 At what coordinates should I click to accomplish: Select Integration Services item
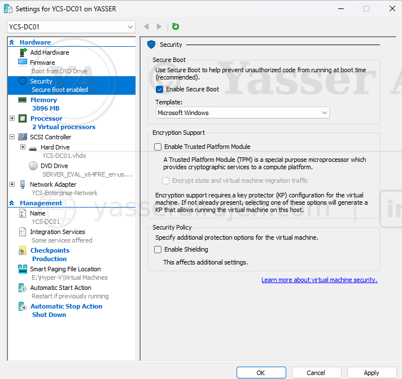point(58,232)
